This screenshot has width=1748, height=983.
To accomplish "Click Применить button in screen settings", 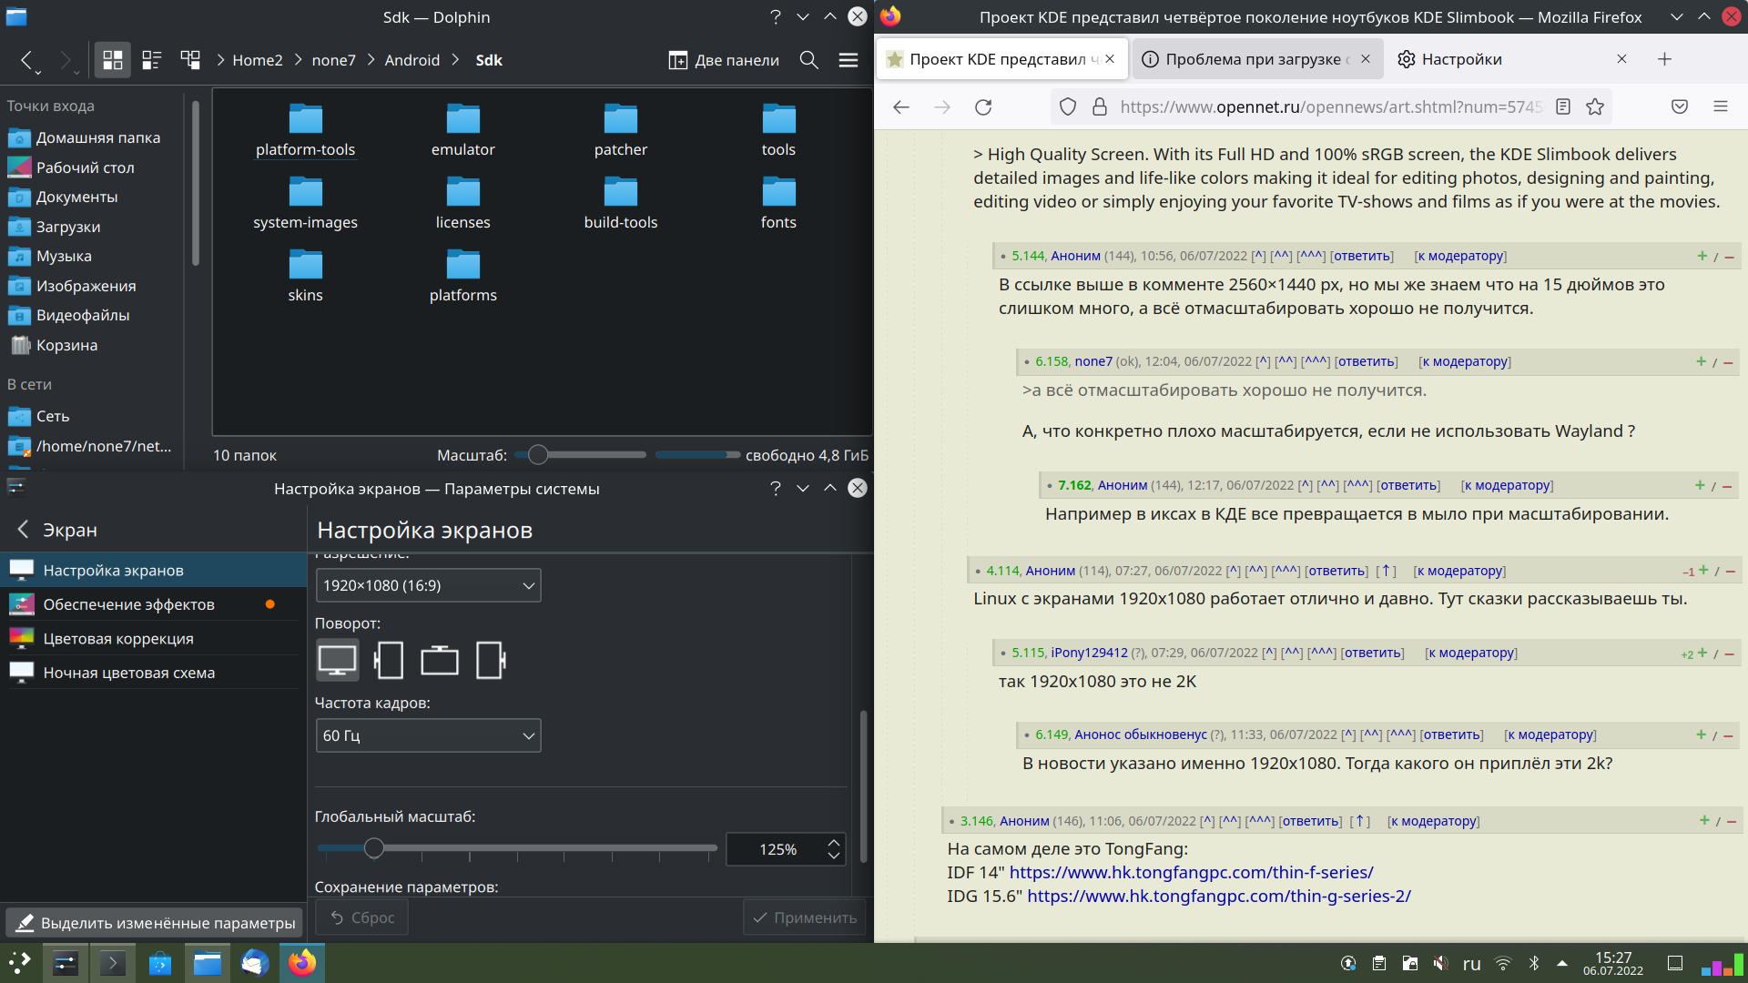I will [x=805, y=917].
